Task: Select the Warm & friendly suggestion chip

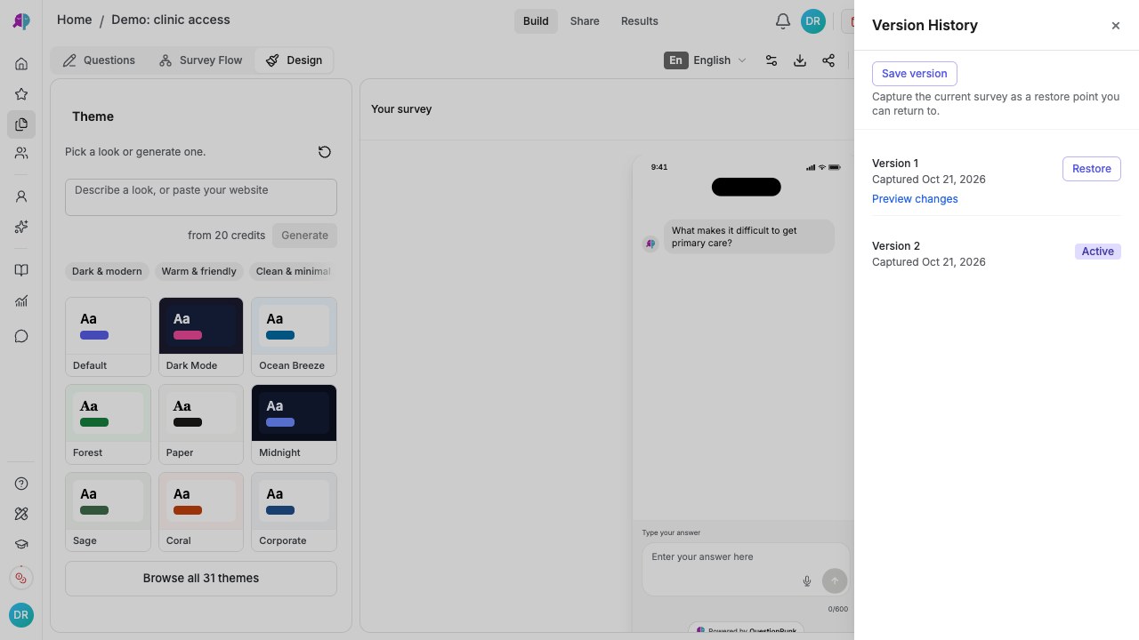Action: point(199,271)
